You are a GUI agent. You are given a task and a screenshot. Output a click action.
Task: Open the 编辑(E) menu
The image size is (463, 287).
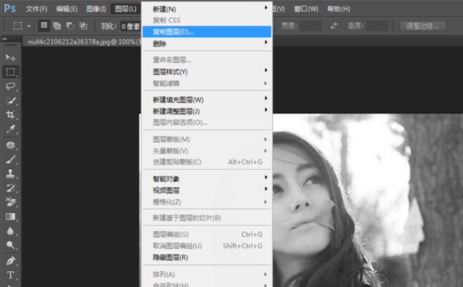tap(67, 9)
